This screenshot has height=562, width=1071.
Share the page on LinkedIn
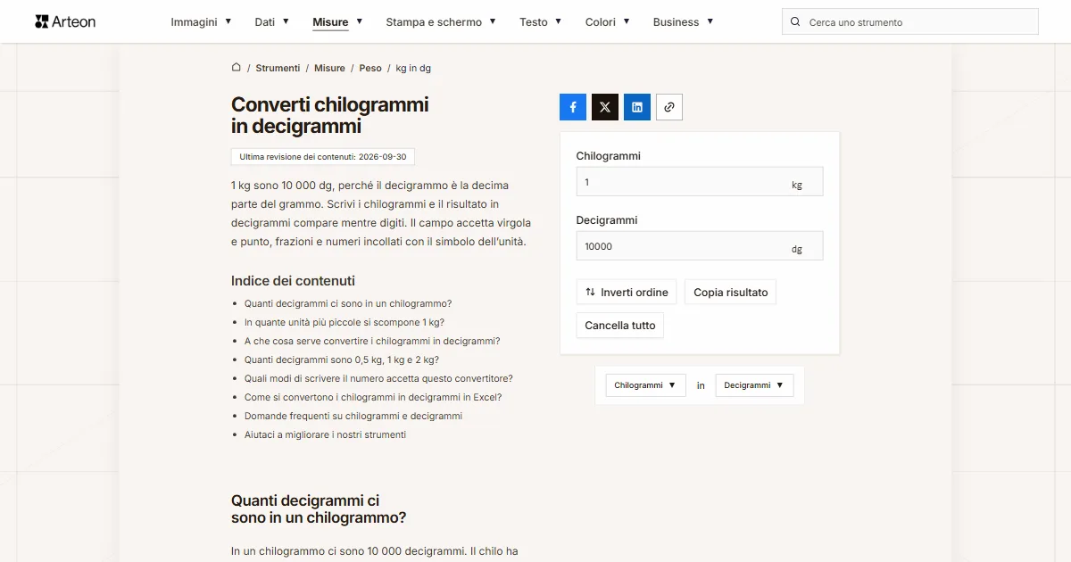[637, 107]
